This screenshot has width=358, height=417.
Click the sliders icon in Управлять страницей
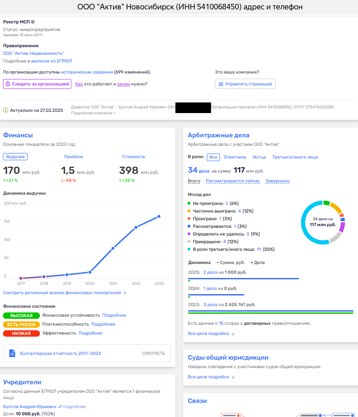coord(221,84)
